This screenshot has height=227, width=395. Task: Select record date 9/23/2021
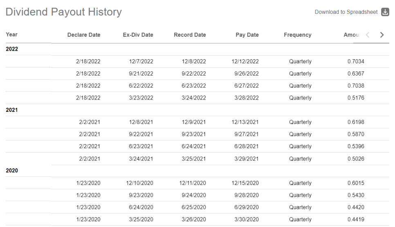tap(194, 134)
